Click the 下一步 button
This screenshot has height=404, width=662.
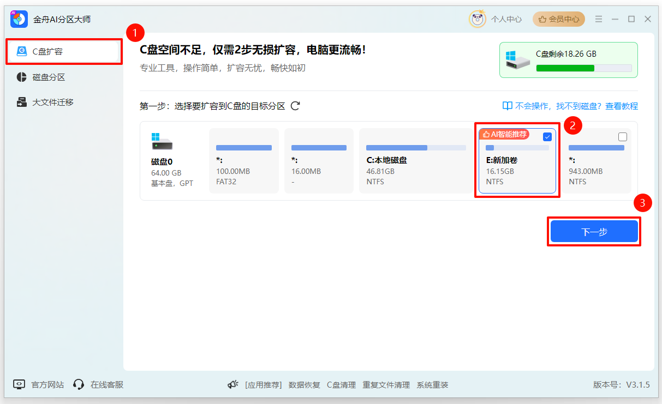click(594, 231)
